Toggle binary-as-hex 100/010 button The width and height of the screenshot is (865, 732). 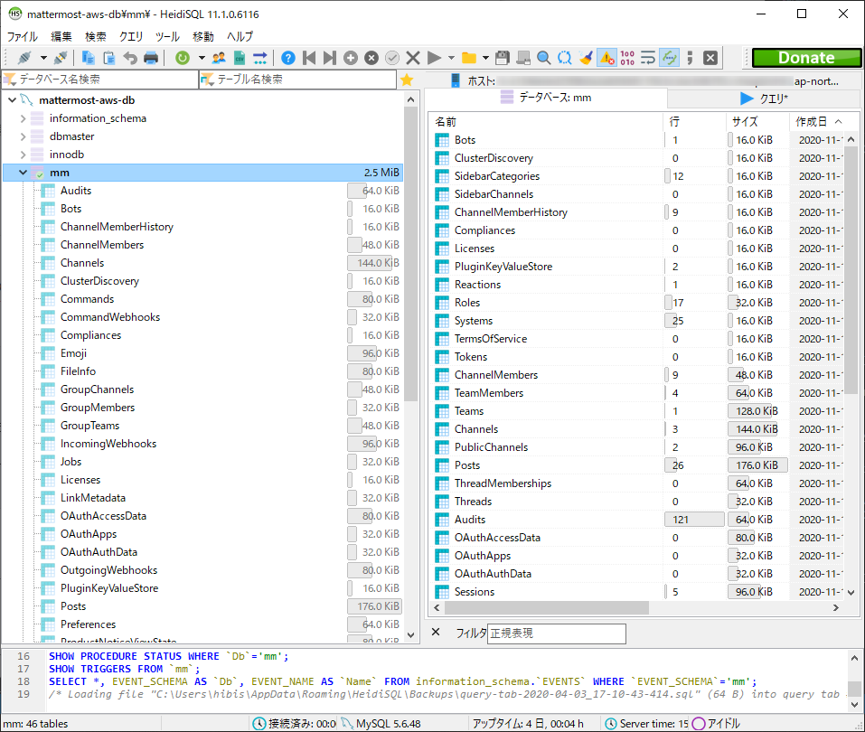pyautogui.click(x=627, y=58)
